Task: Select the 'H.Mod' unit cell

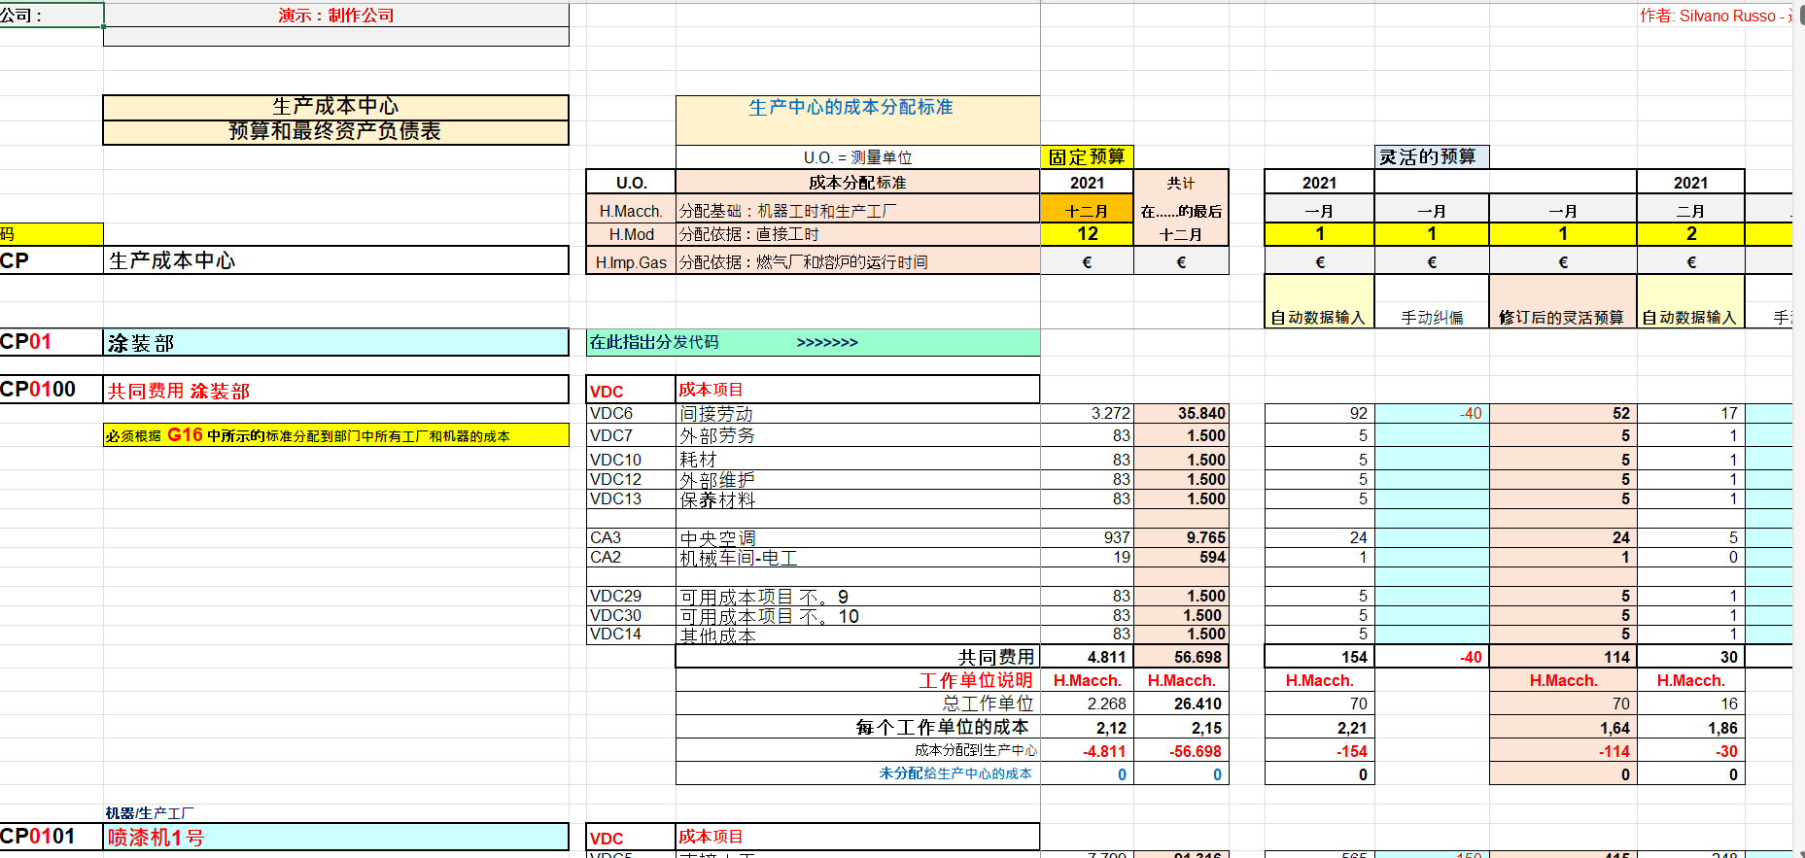Action: click(631, 234)
